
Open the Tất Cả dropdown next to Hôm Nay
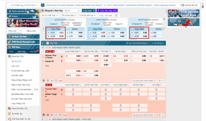pyautogui.click(x=72, y=11)
